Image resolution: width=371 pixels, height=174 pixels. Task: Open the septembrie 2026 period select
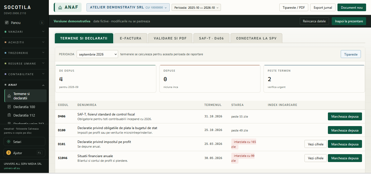point(97,54)
